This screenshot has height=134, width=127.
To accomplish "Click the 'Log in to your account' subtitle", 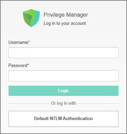I will [x=65, y=23].
